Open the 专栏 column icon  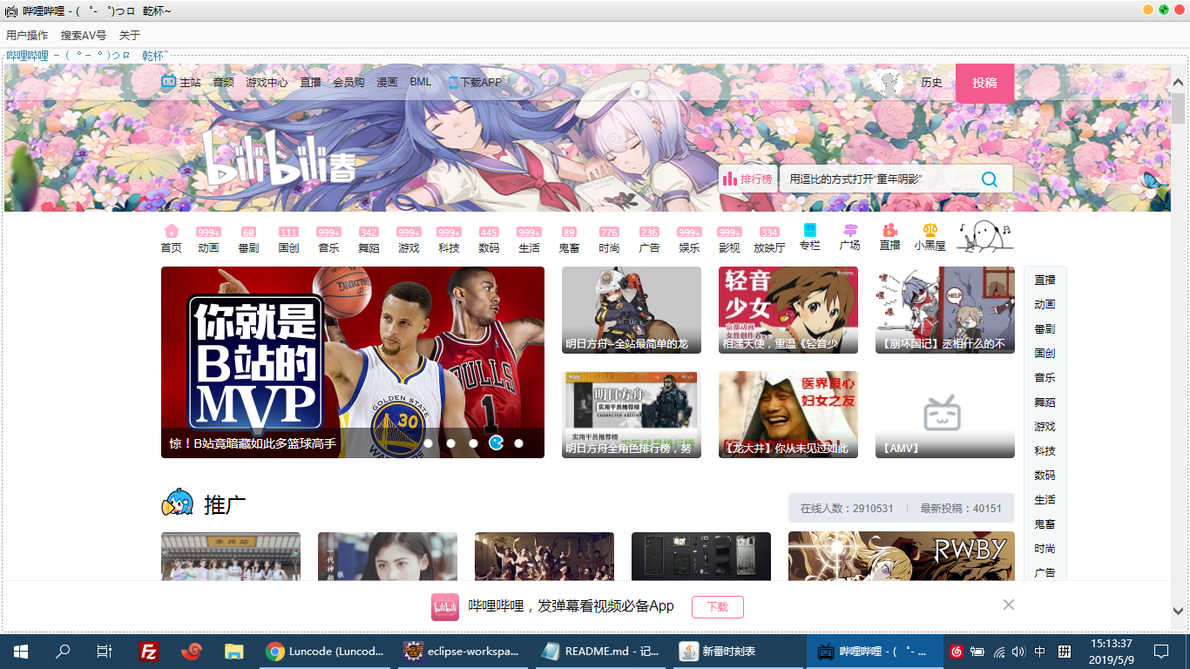[x=810, y=230]
